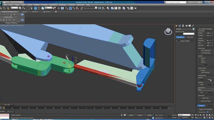Click the Align tool icon

(x=103, y=8)
